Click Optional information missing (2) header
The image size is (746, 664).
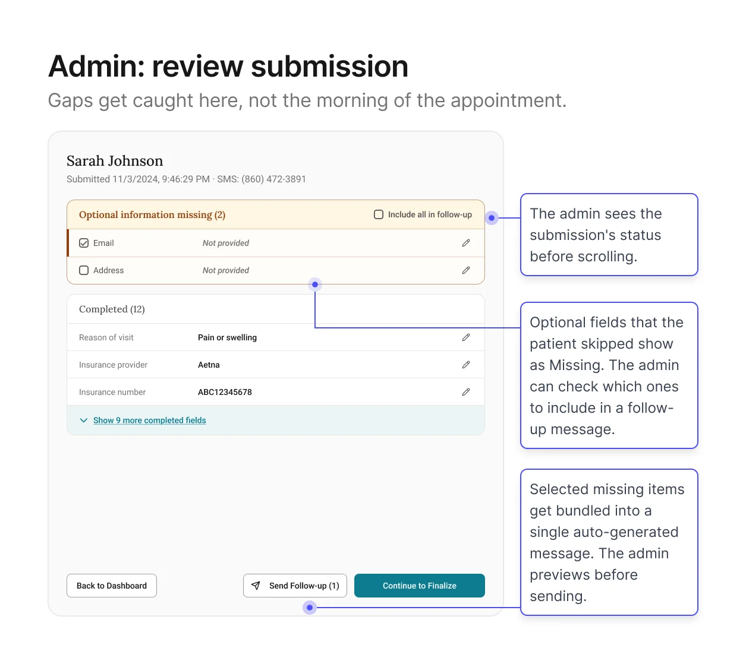[152, 214]
